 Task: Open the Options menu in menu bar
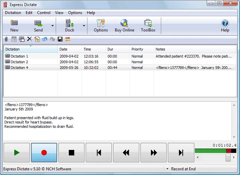75,13
